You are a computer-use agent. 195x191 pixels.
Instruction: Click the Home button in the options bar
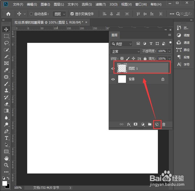[8, 14]
